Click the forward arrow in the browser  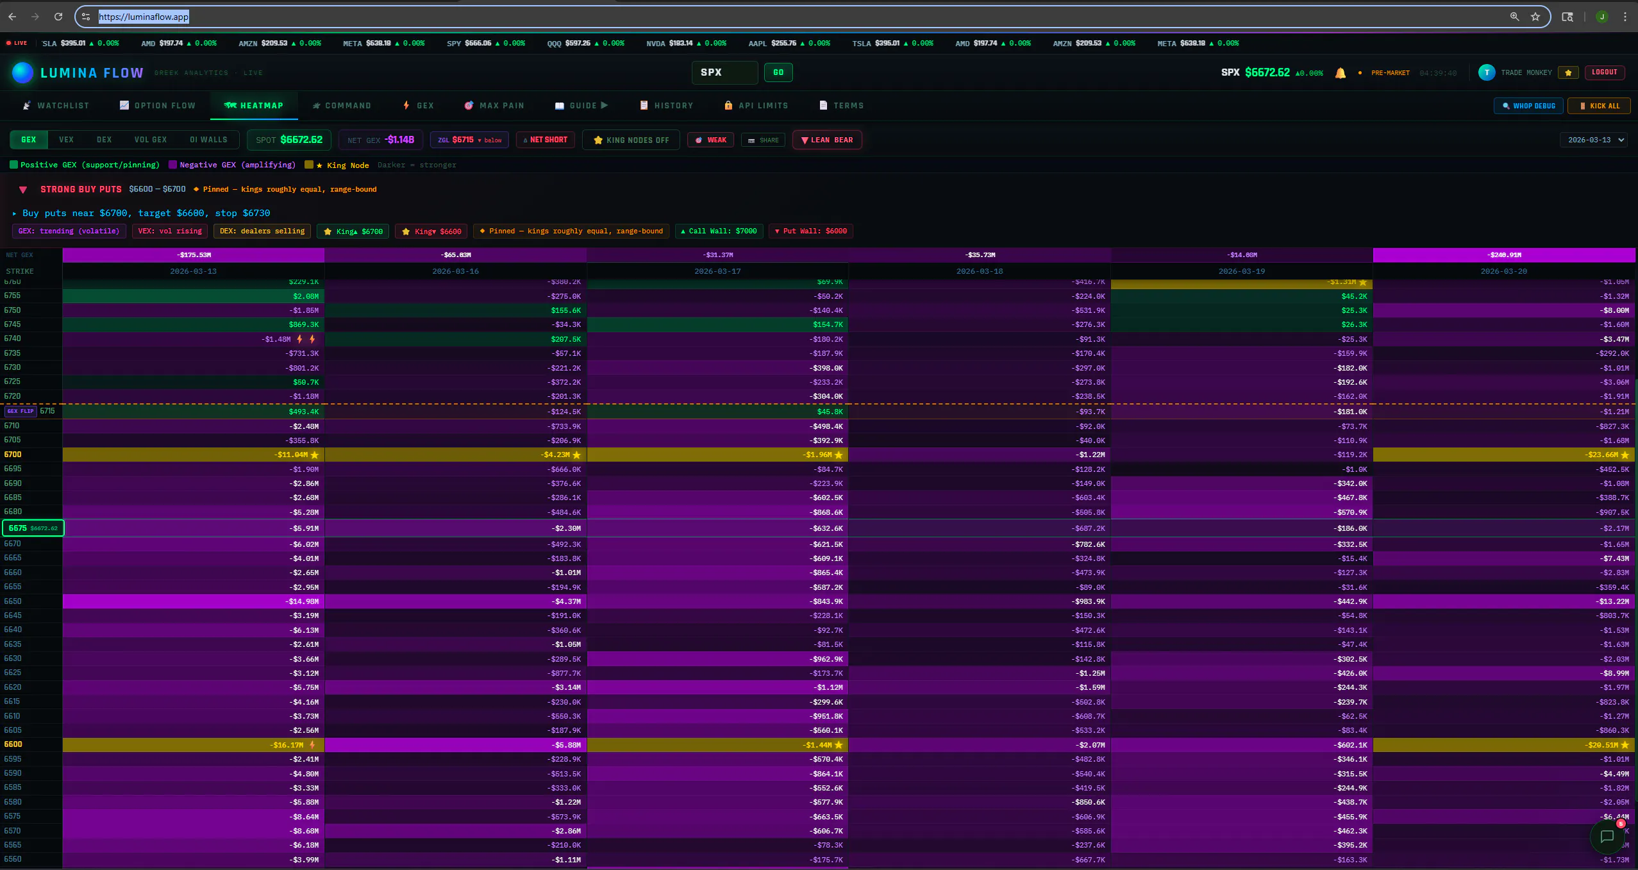[x=35, y=17]
